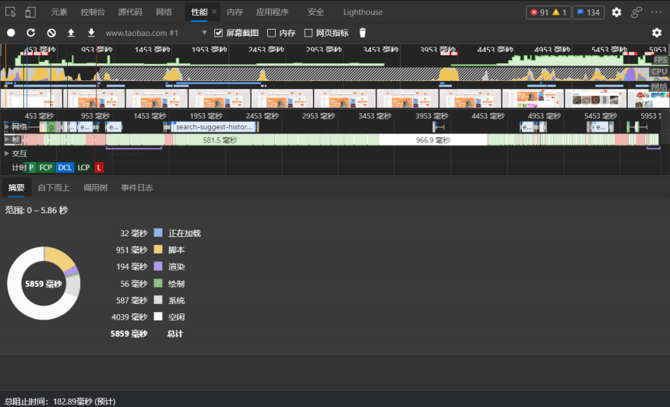Open the 内存 panel tab
The height and width of the screenshot is (407, 670).
[235, 12]
